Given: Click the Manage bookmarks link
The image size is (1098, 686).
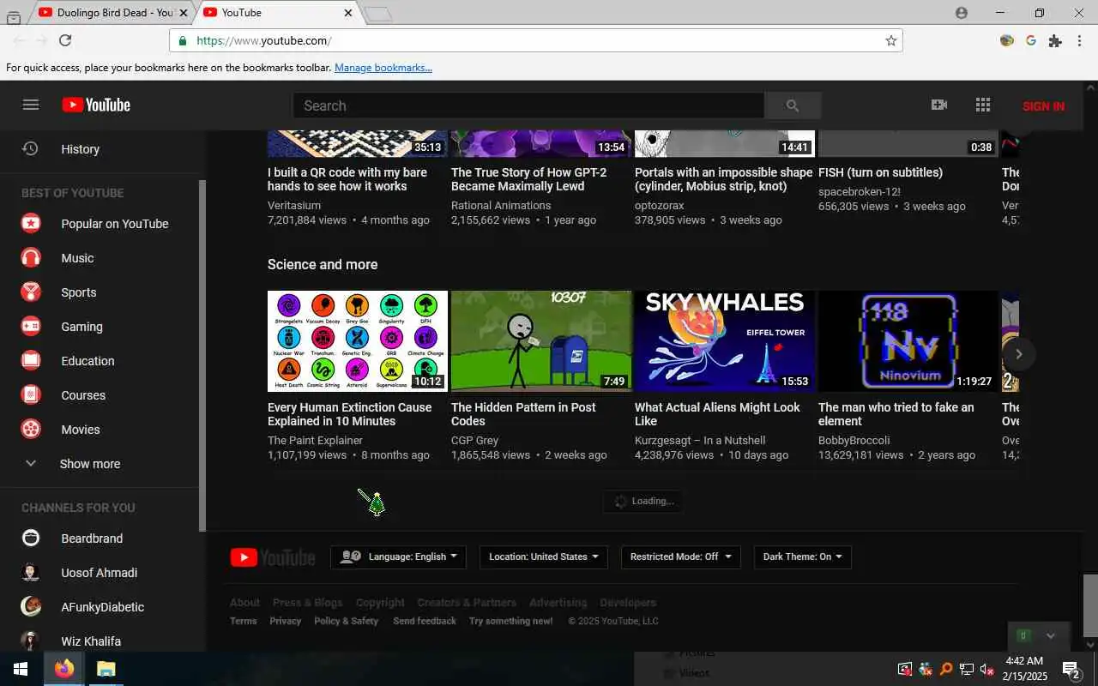Looking at the screenshot, I should (383, 68).
